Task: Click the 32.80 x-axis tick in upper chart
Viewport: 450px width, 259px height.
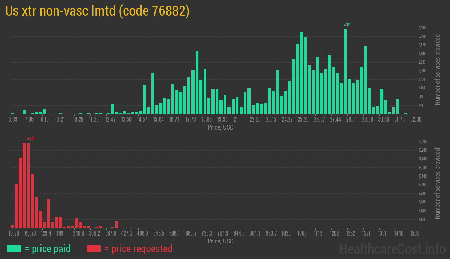Action: click(415, 119)
